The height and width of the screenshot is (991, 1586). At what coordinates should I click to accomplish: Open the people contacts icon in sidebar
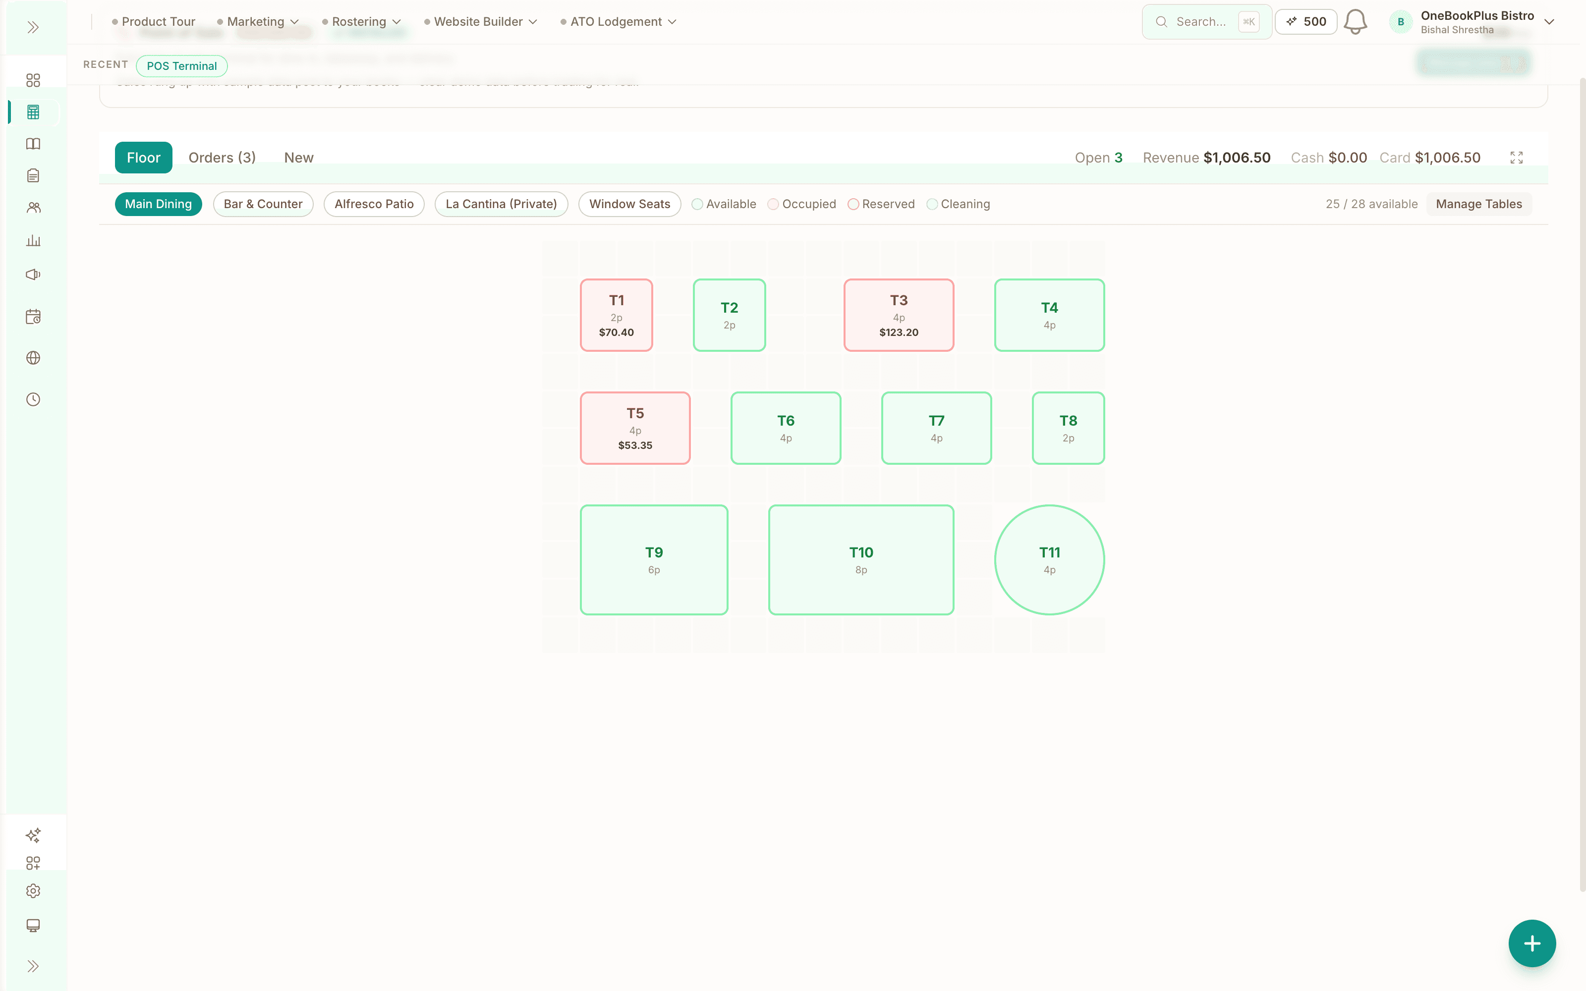pyautogui.click(x=33, y=208)
